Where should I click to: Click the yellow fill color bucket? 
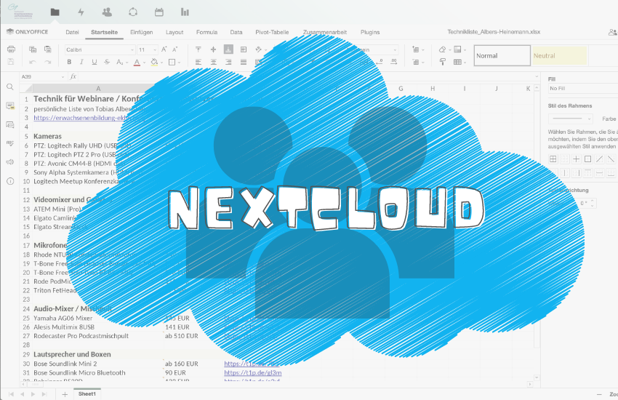[154, 63]
